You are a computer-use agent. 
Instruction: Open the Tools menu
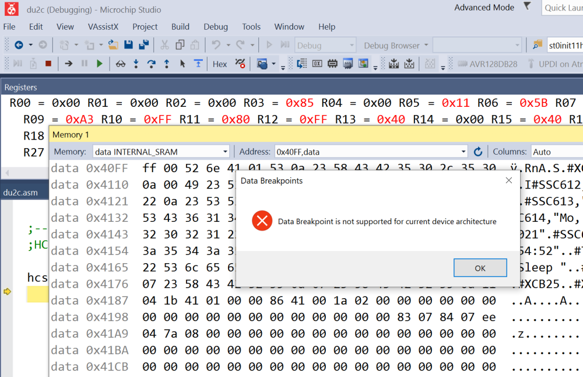pyautogui.click(x=251, y=27)
